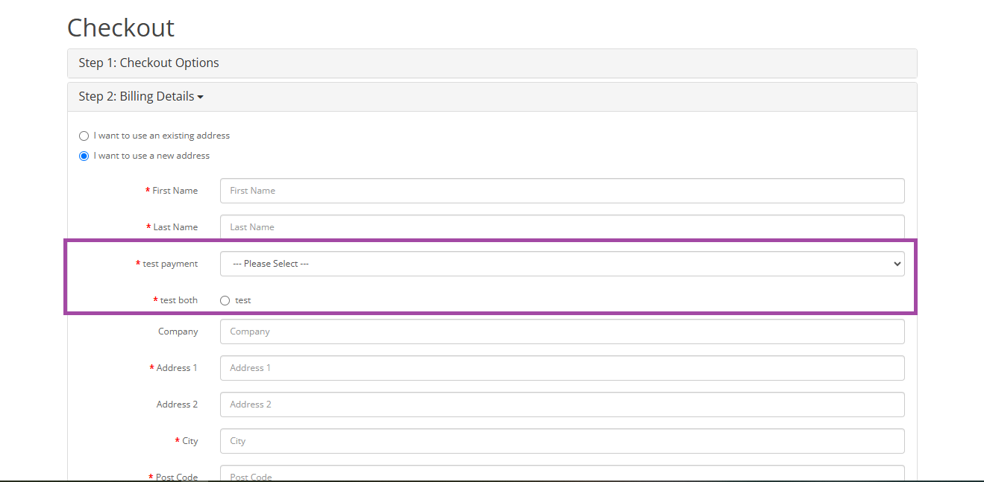
Task: Select the "test" radio option for test both
Action: (225, 301)
